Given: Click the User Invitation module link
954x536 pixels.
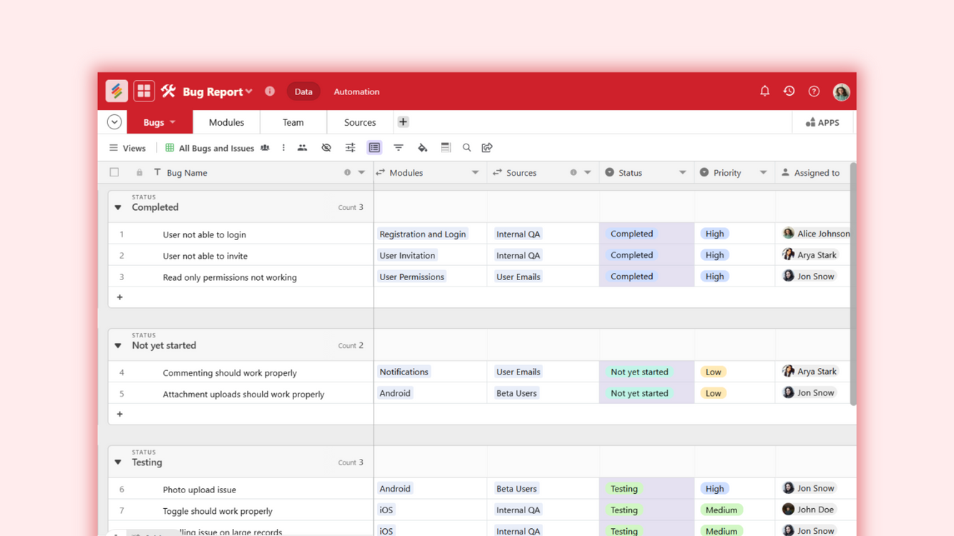Looking at the screenshot, I should [x=407, y=255].
